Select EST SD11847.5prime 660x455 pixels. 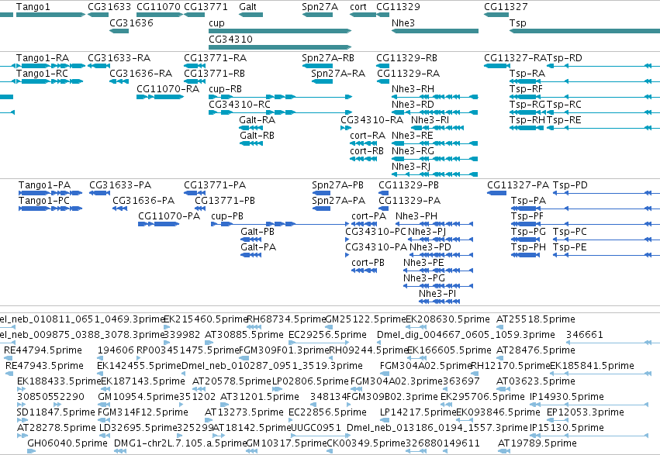56,413
